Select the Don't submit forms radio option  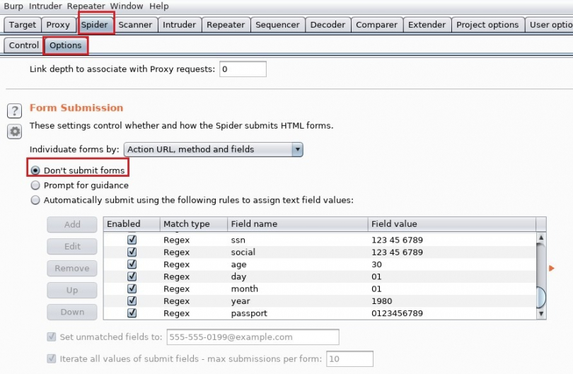(35, 170)
